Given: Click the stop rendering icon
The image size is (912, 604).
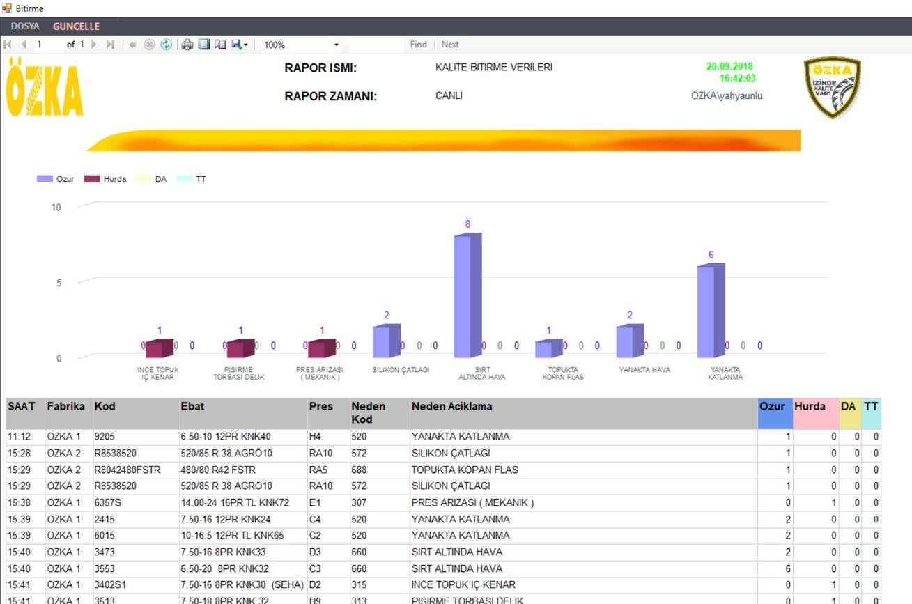Looking at the screenshot, I should [149, 45].
